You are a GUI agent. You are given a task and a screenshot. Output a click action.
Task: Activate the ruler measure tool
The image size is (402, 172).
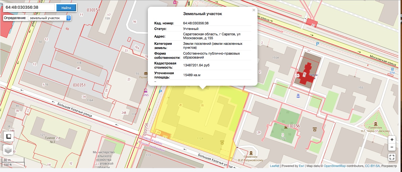(x=8, y=137)
